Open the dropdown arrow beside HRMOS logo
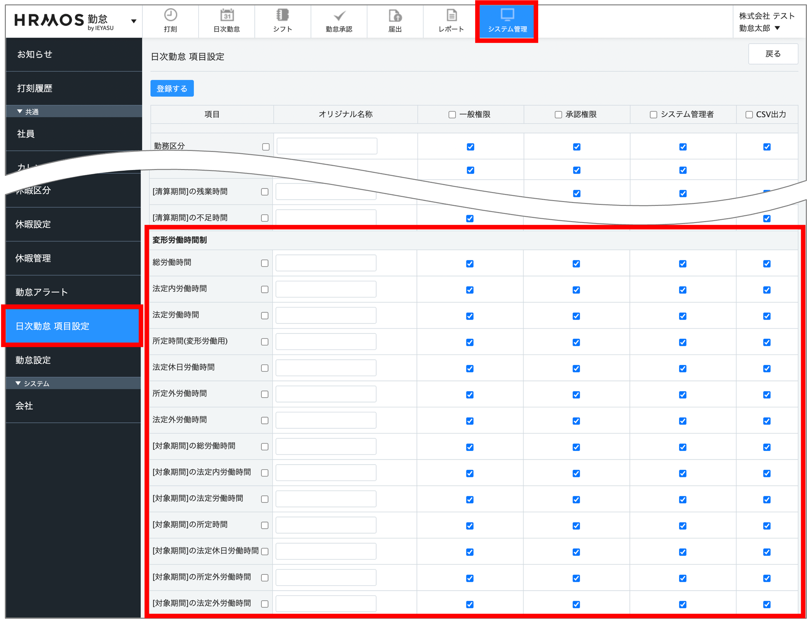The height and width of the screenshot is (619, 807). (x=134, y=21)
